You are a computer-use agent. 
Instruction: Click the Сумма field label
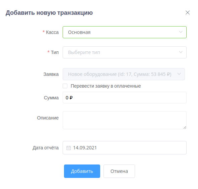click(51, 98)
